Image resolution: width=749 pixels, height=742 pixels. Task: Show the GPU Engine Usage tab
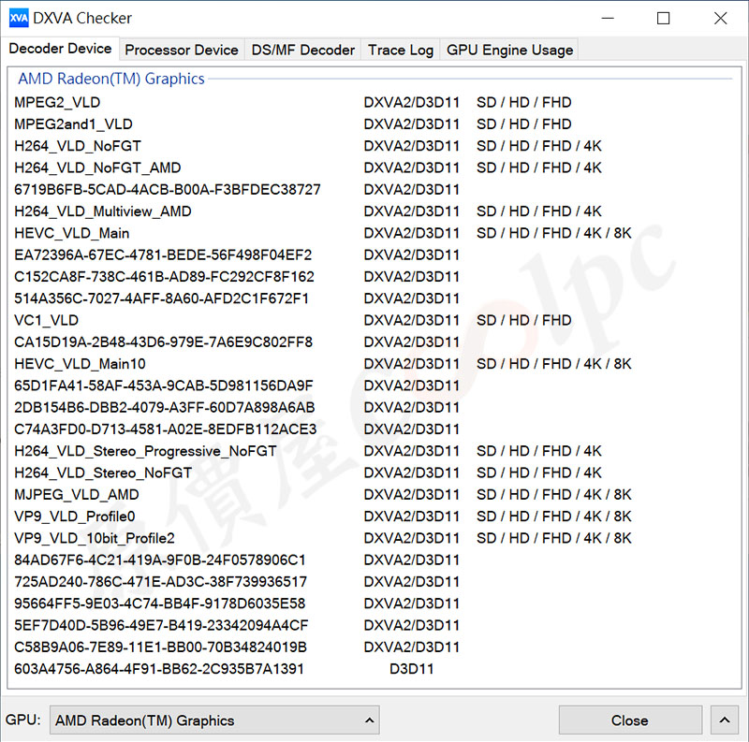click(509, 50)
